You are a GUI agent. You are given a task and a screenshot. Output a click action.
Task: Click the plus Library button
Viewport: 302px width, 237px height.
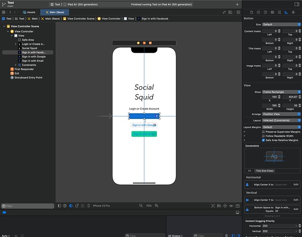tap(237, 4)
